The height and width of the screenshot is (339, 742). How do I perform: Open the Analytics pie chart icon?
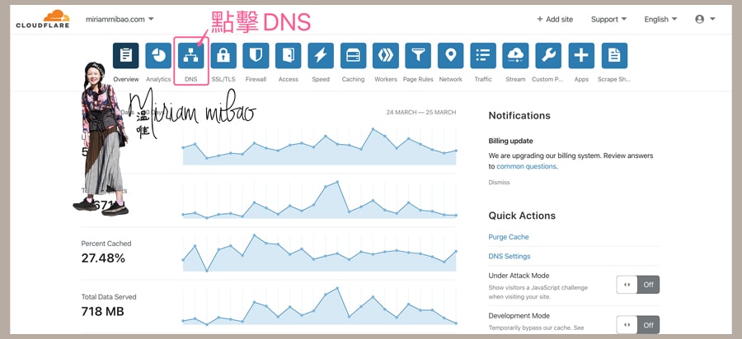(x=158, y=56)
